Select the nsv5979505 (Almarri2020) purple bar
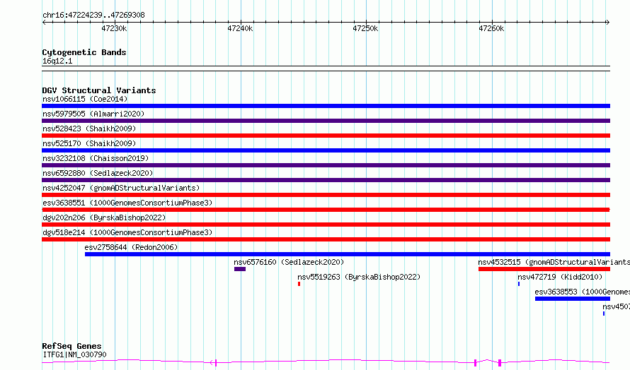630x370 pixels. pyautogui.click(x=326, y=121)
